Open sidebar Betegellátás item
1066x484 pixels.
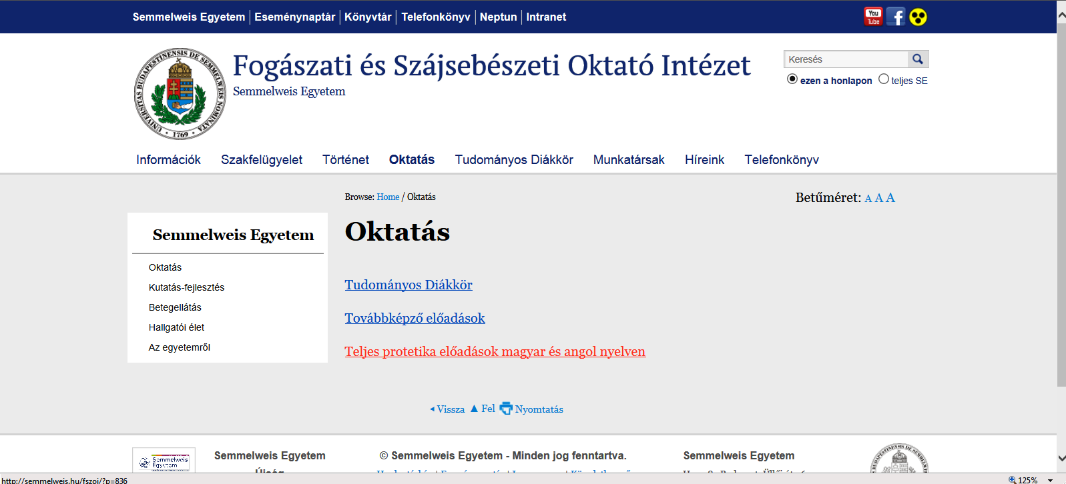pyautogui.click(x=175, y=307)
